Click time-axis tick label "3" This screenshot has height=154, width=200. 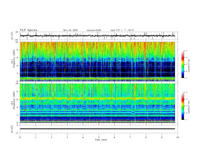pyautogui.click(x=67, y=137)
